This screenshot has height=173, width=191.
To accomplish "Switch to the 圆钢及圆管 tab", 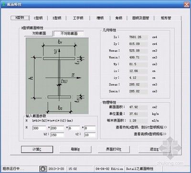I will click(x=140, y=18).
